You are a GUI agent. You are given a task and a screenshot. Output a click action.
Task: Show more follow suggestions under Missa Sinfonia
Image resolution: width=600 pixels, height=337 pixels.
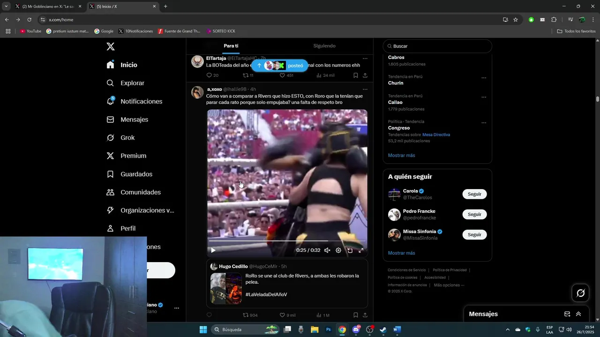coord(401,253)
